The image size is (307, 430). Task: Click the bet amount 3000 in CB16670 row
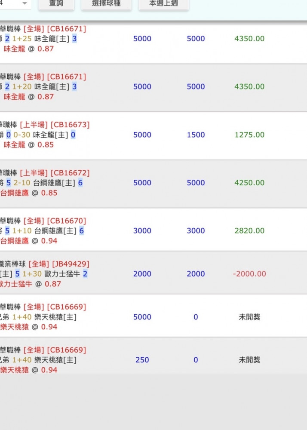pyautogui.click(x=142, y=230)
